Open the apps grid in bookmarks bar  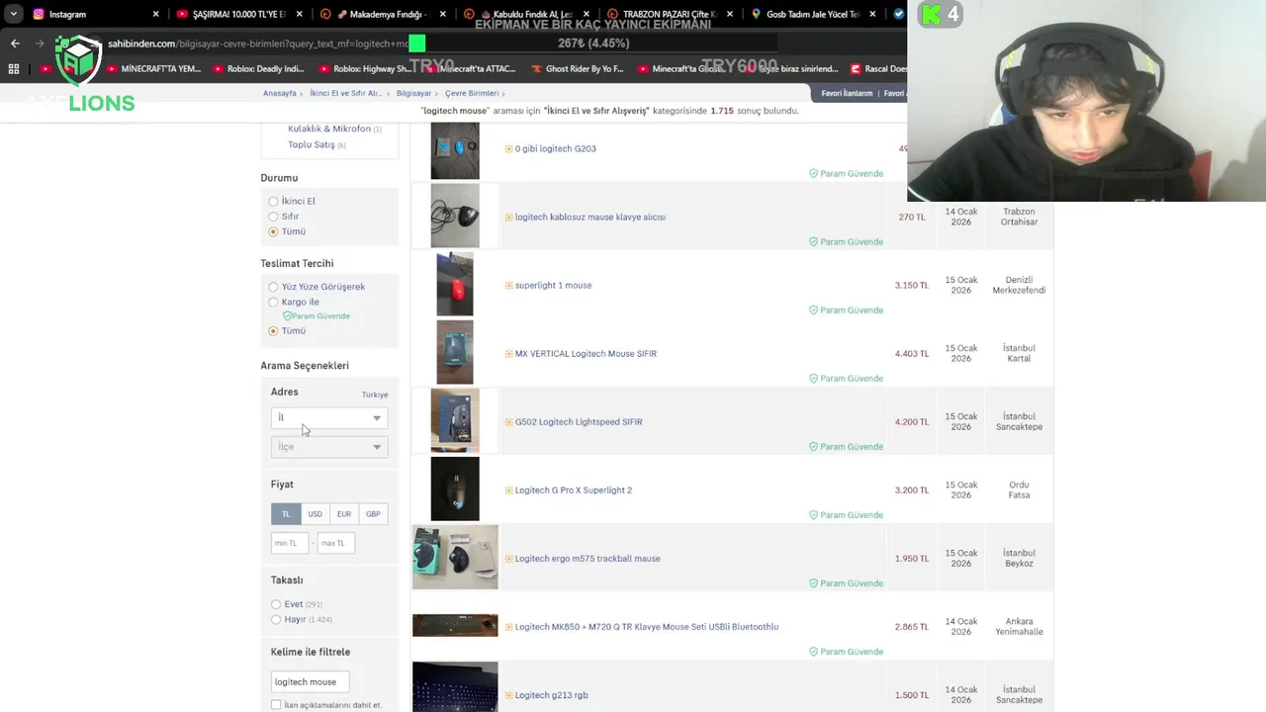coord(14,69)
